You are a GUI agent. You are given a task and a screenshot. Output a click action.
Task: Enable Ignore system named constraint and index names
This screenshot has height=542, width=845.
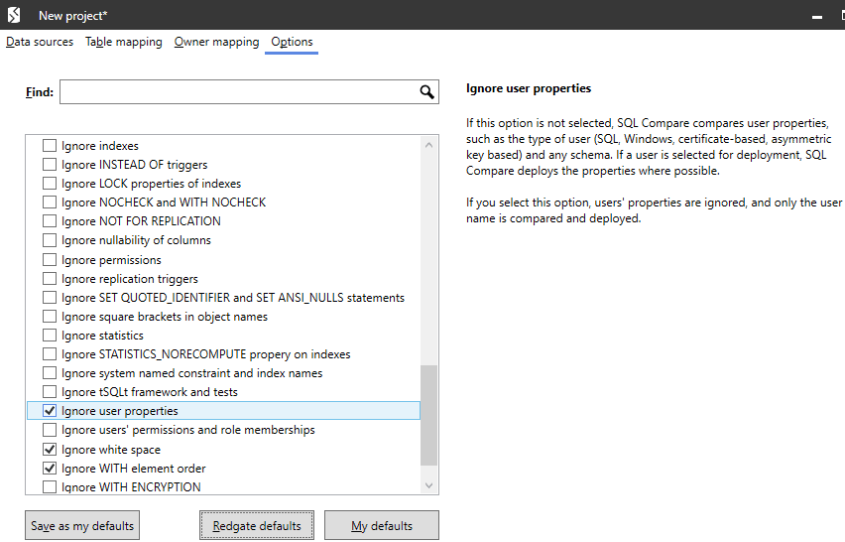point(50,373)
